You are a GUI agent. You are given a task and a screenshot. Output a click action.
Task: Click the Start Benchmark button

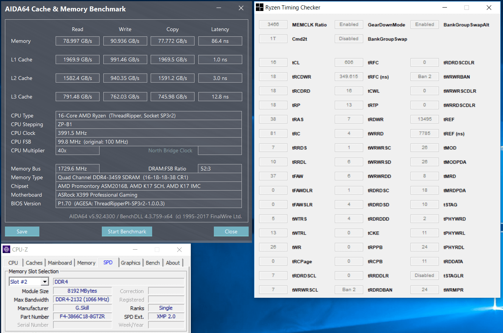pyautogui.click(x=127, y=231)
